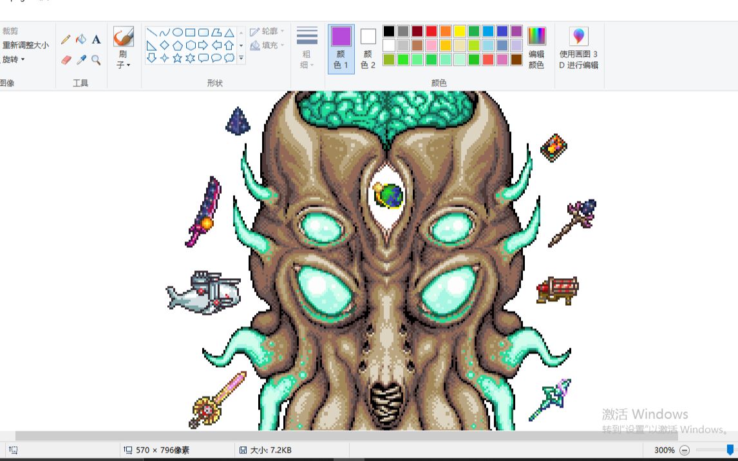
Task: Pick the indigo blue color swatch
Action: (x=502, y=31)
